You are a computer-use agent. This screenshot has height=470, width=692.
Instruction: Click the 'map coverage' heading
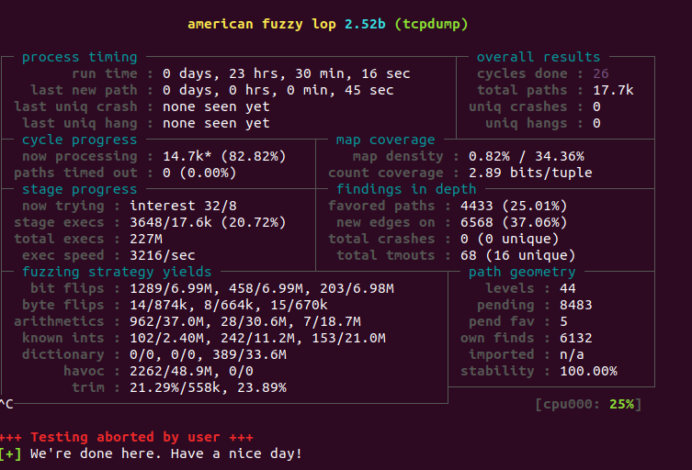pyautogui.click(x=385, y=140)
